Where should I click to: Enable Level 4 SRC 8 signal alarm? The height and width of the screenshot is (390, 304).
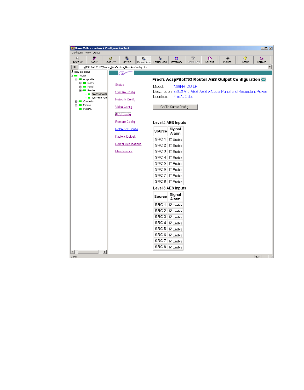pos(171,181)
